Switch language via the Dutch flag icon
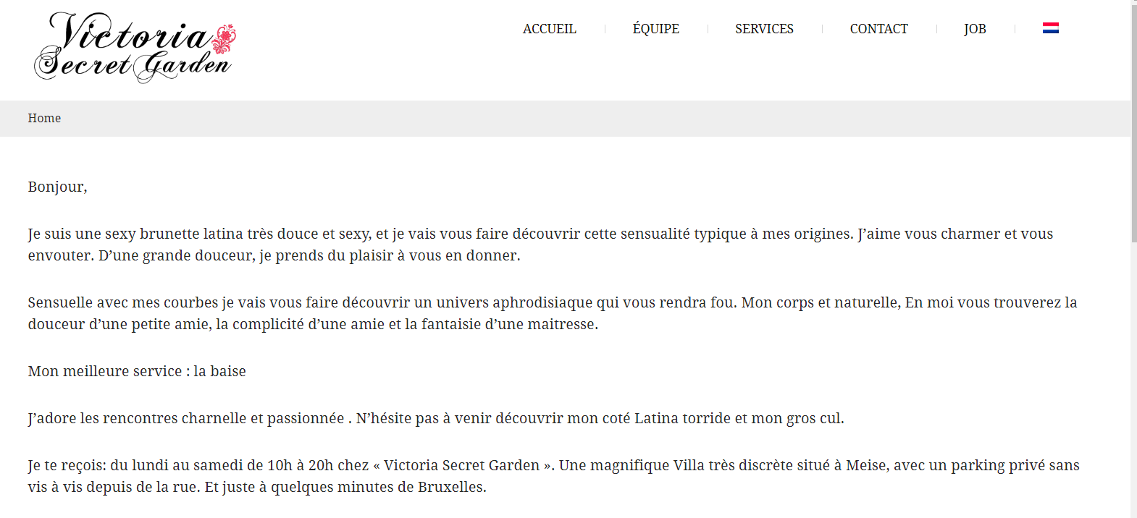 pos(1050,28)
